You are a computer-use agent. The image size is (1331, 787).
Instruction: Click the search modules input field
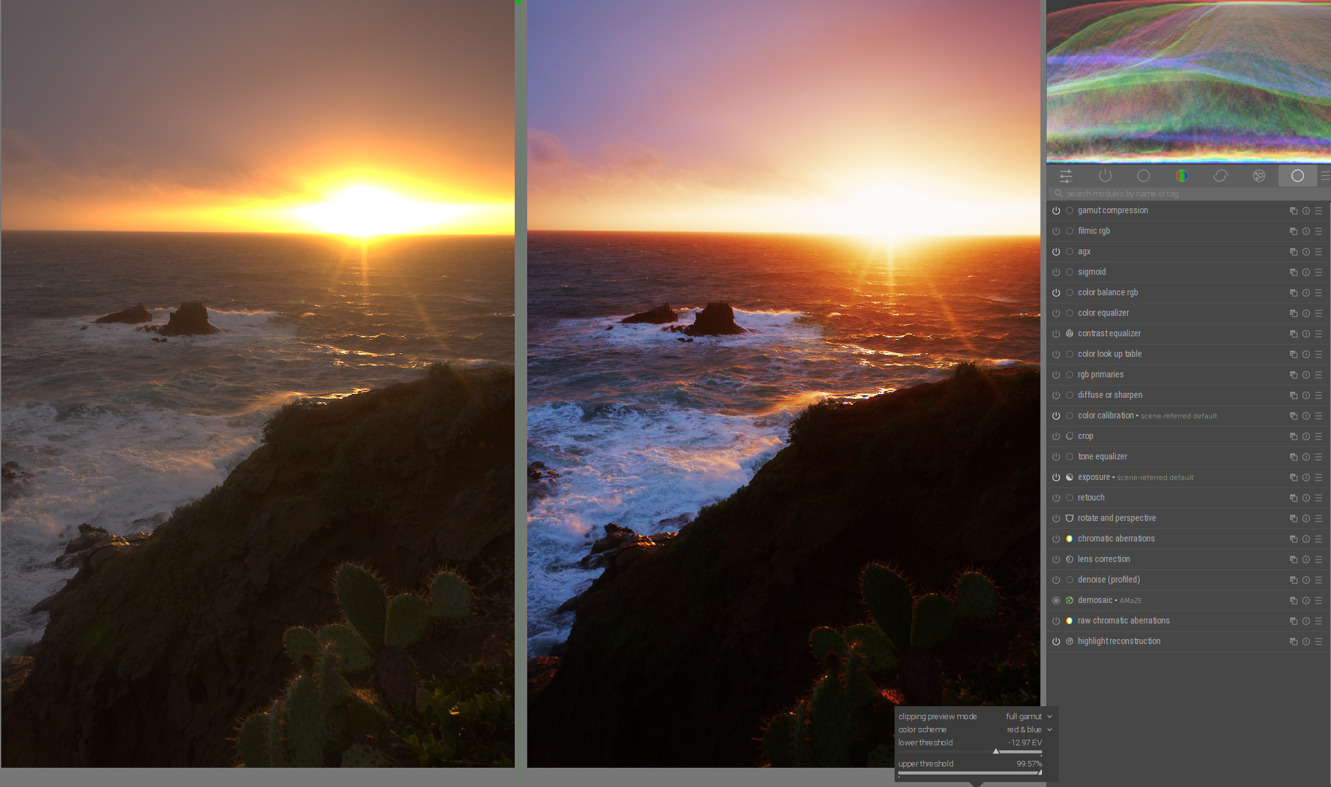1189,194
